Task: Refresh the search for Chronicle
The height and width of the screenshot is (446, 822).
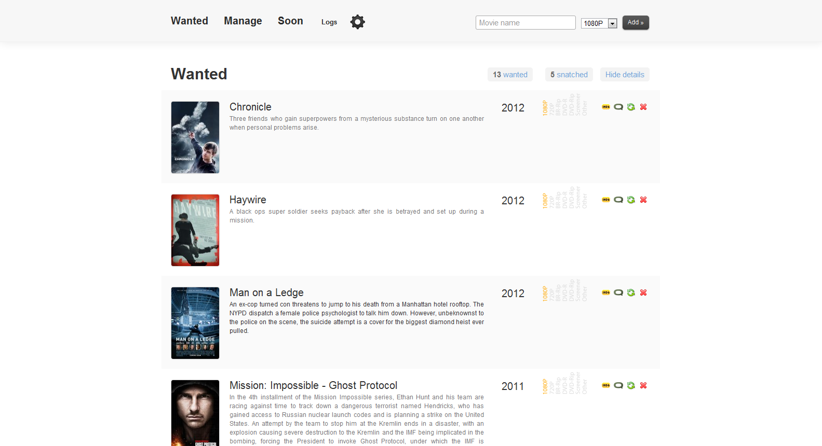Action: point(631,107)
